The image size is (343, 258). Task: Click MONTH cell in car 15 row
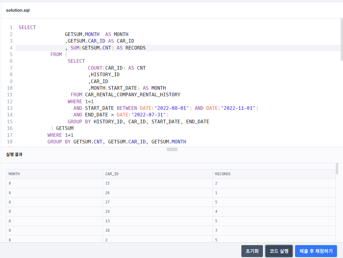pos(54,183)
